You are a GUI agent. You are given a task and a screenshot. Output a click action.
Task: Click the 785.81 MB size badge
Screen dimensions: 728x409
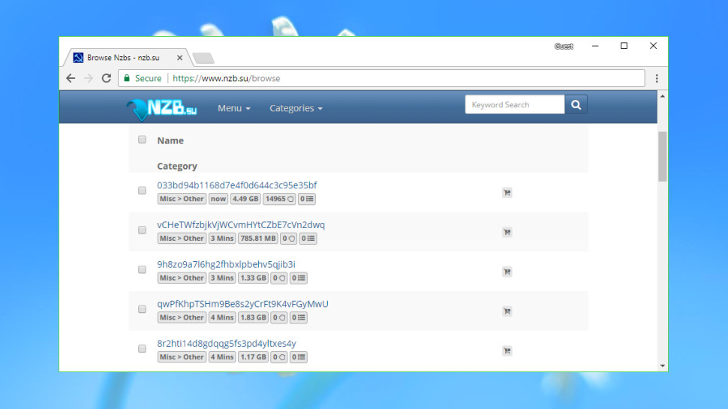click(x=257, y=238)
